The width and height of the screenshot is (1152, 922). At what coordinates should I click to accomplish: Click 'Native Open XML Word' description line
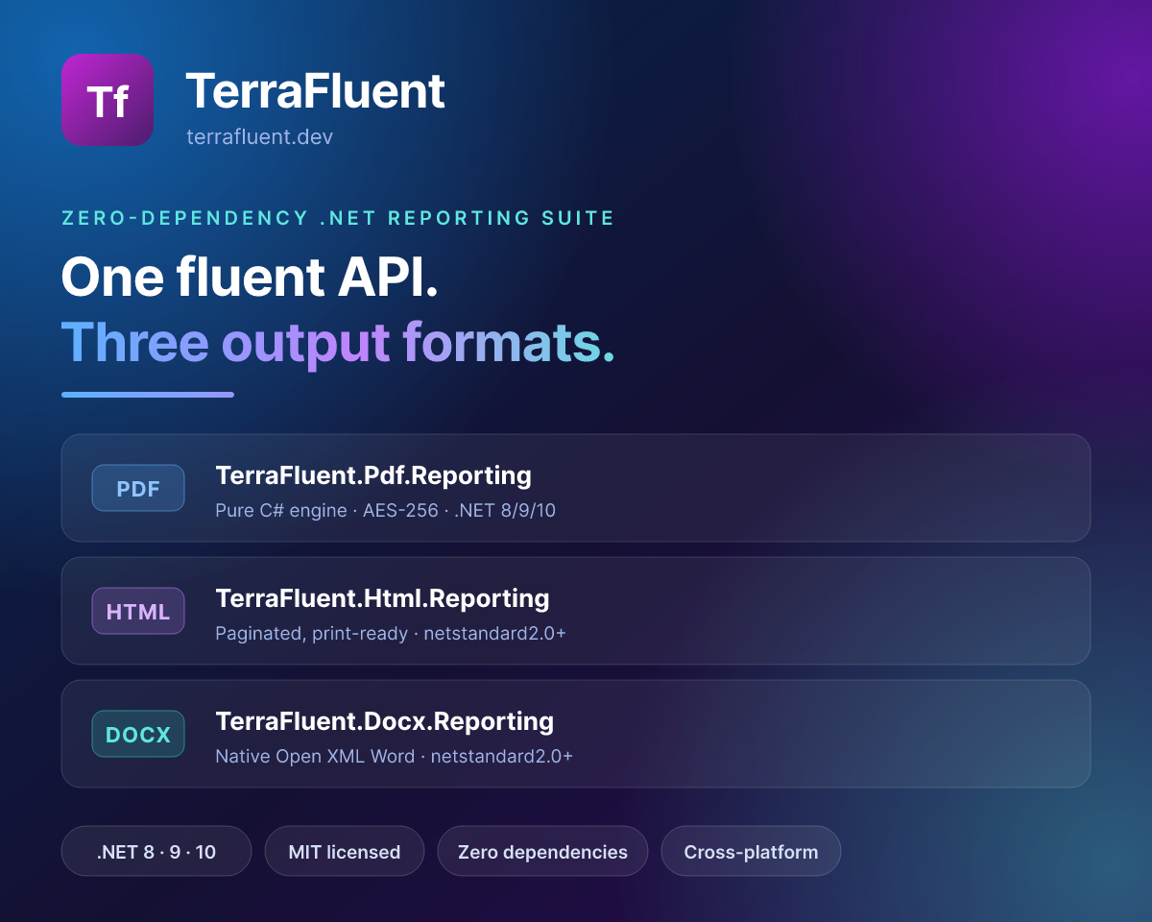(394, 756)
